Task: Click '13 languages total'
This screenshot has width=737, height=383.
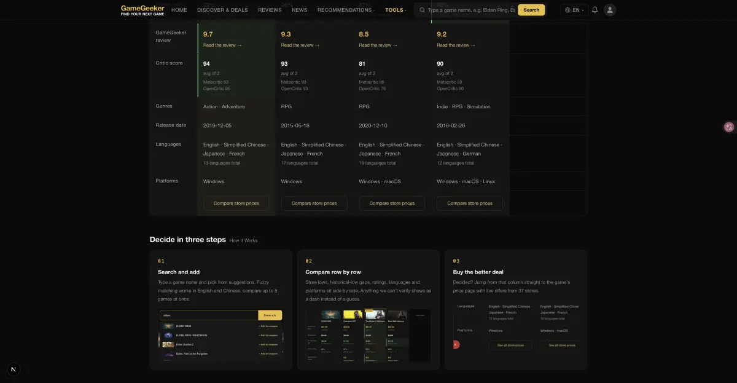Action: tap(222, 163)
